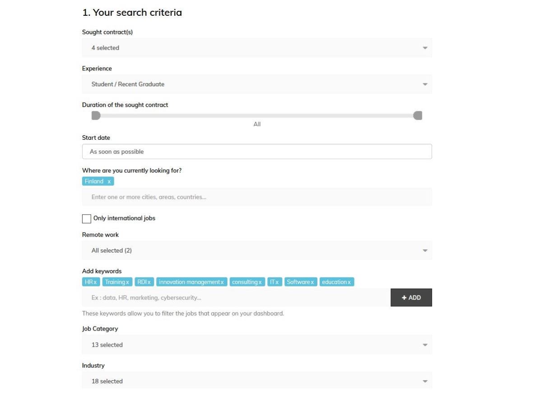Viewport: 539px width, 400px height.
Task: Click the Start date field
Action: pos(257,152)
